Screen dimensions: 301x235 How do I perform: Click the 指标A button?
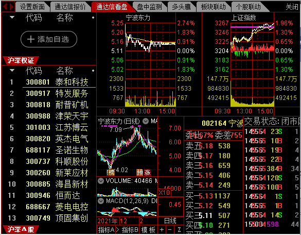pos(106,230)
